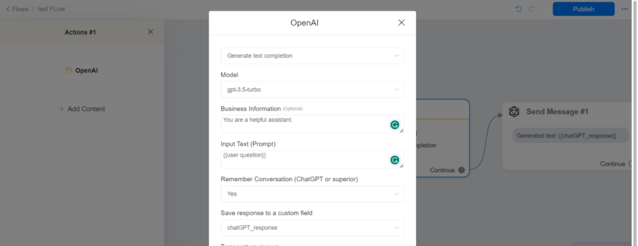Click Add Content button

coord(82,109)
